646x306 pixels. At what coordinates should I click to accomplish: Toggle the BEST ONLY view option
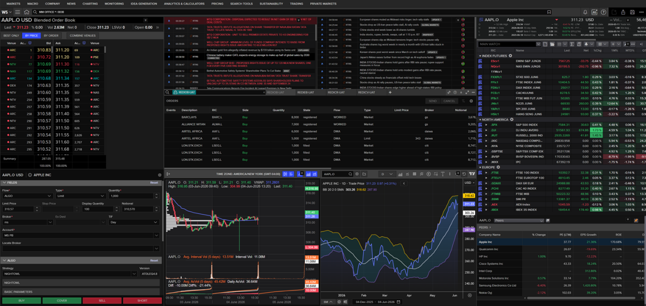pos(11,36)
